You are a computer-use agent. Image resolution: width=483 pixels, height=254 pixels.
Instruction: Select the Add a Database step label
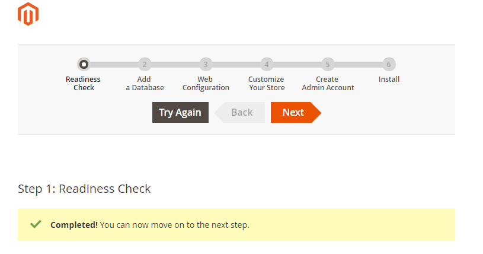click(144, 84)
